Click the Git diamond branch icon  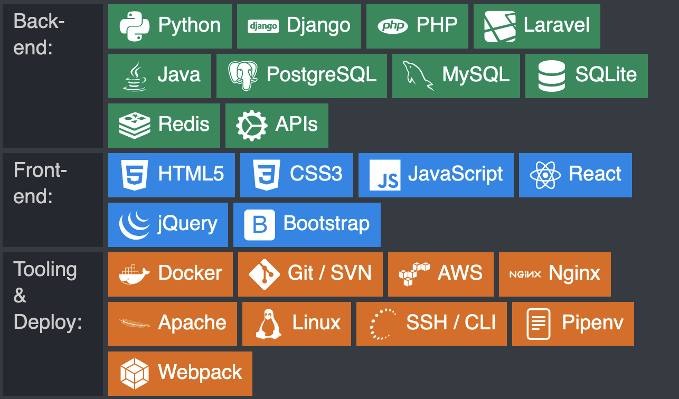pyautogui.click(x=265, y=274)
